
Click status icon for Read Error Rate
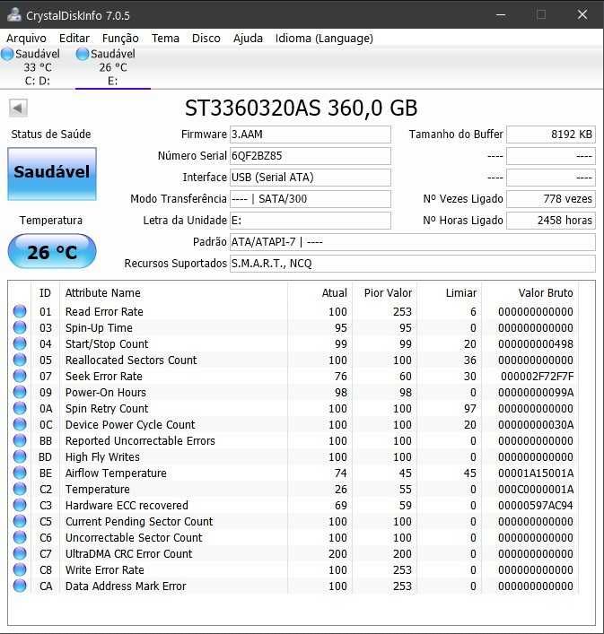tap(20, 311)
